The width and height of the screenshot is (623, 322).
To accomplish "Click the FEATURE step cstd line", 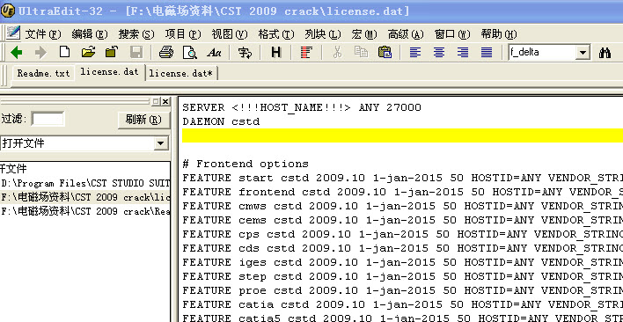I will pos(402,276).
